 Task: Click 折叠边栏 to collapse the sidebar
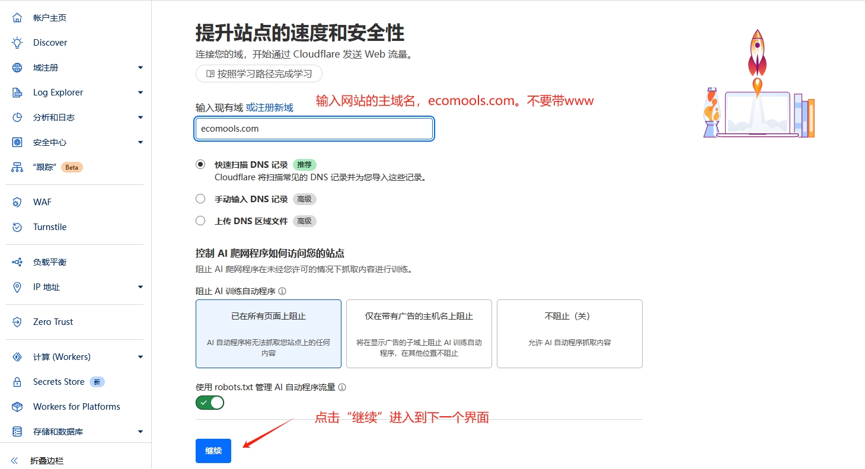click(x=46, y=461)
